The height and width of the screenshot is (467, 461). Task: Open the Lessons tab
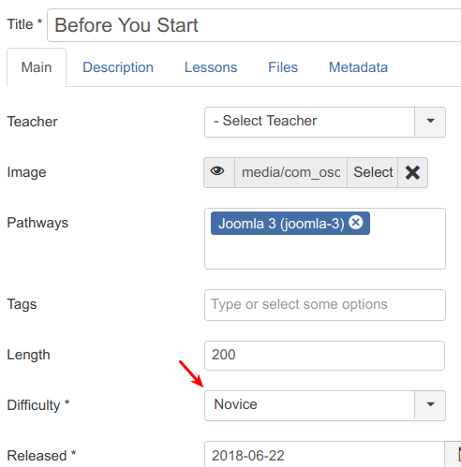[211, 67]
